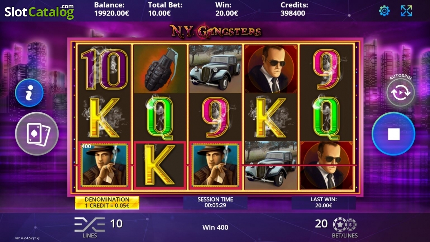Click the bald agent symbol in top row

point(271,69)
